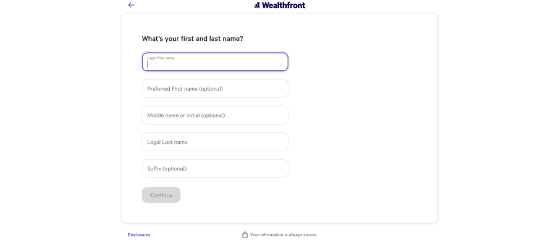This screenshot has width=556, height=240.
Task: Click the greyed-out Continue button
Action: (x=161, y=195)
